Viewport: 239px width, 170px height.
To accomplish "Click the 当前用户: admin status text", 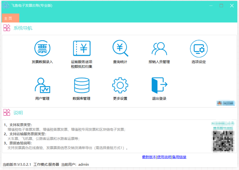I will click(x=75, y=165).
